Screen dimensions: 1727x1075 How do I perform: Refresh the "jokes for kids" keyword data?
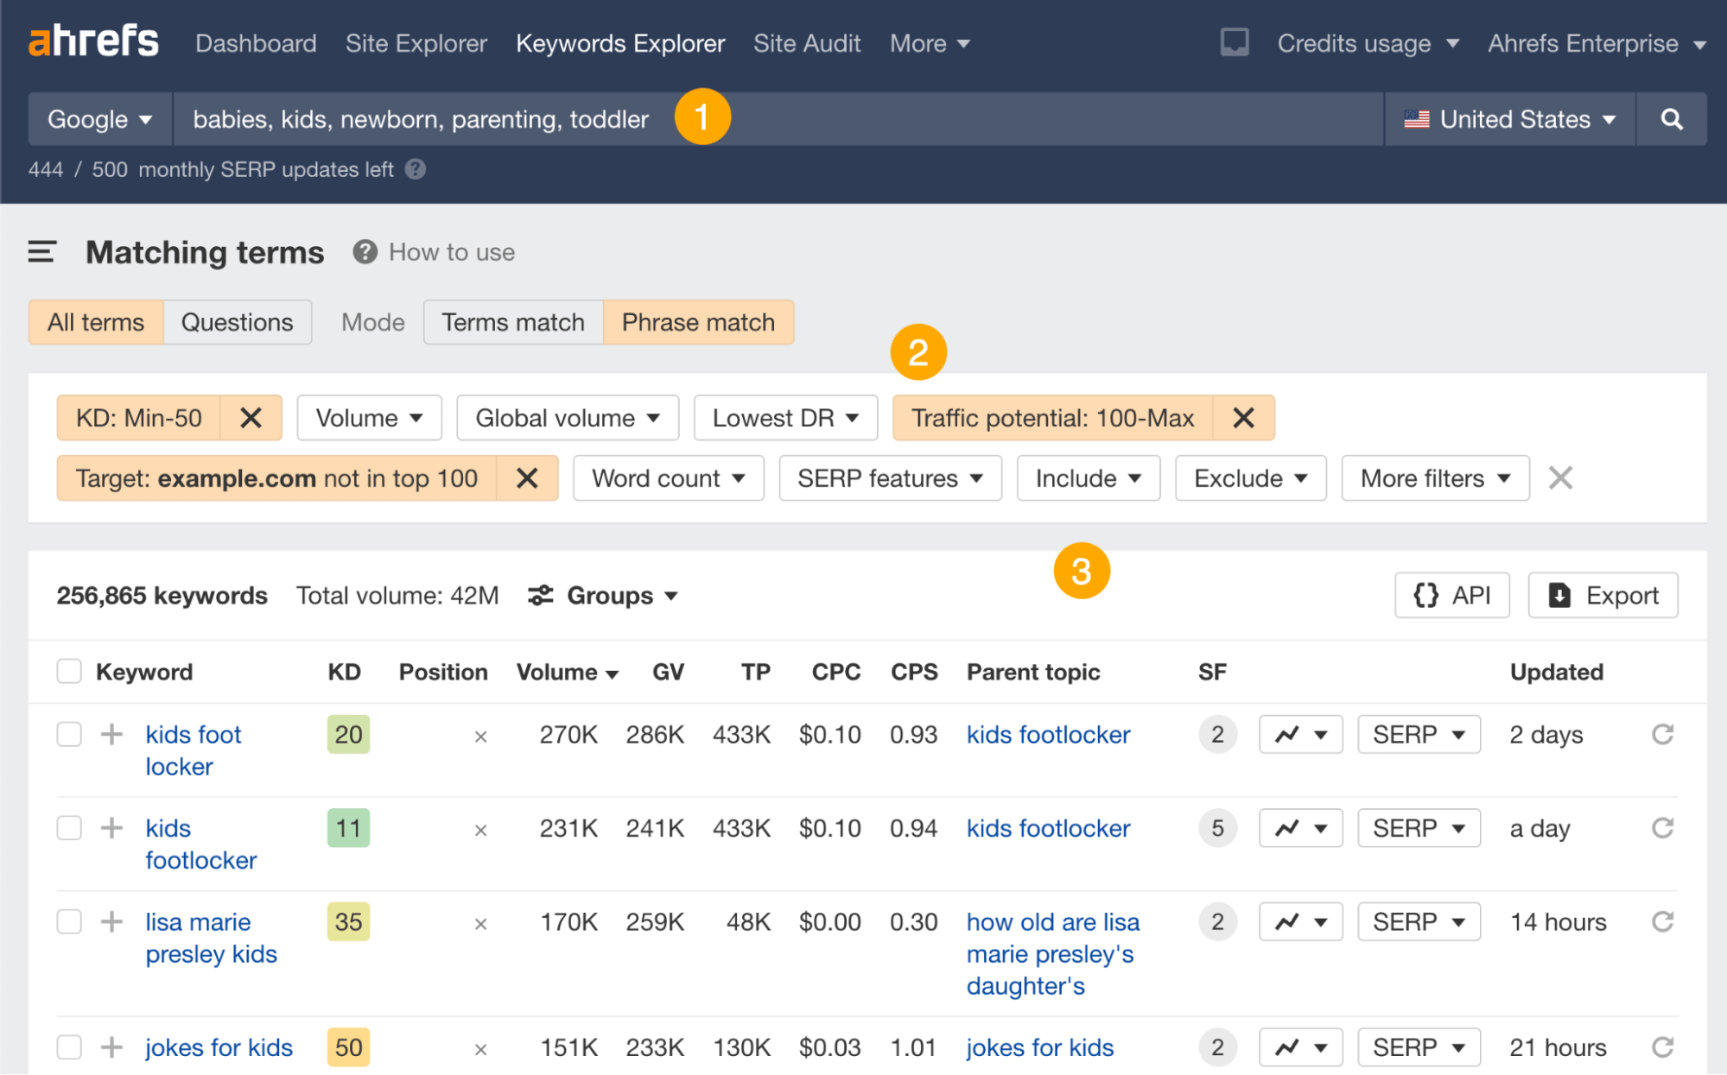1663,1047
